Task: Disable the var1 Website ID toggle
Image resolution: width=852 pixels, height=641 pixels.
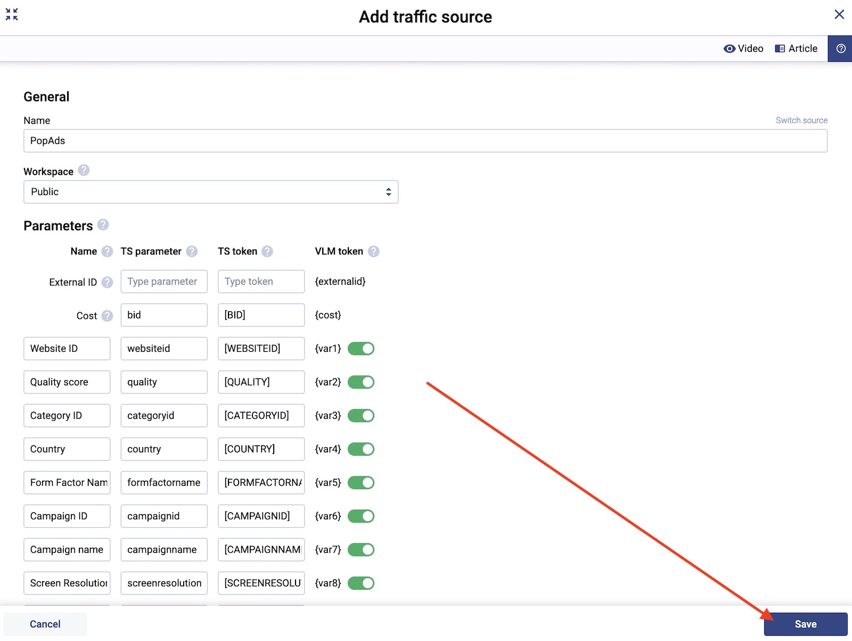Action: [361, 349]
